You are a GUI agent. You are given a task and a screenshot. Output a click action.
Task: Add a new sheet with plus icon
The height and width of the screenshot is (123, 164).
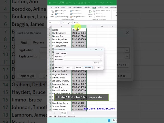pos(73,113)
